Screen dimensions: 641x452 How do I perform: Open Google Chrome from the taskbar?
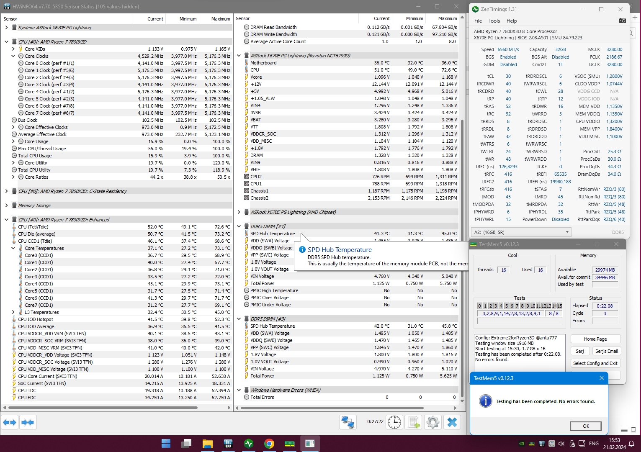point(269,443)
